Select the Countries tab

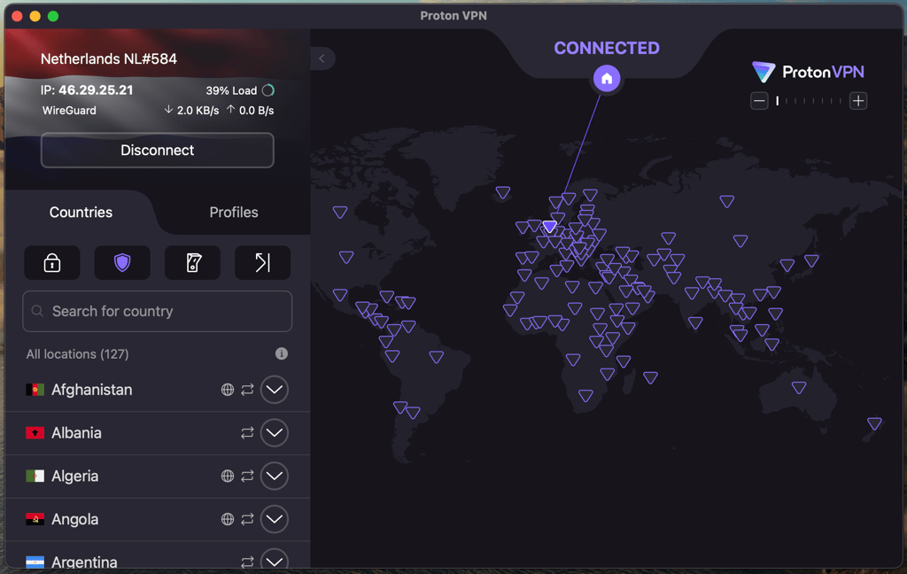(x=81, y=213)
